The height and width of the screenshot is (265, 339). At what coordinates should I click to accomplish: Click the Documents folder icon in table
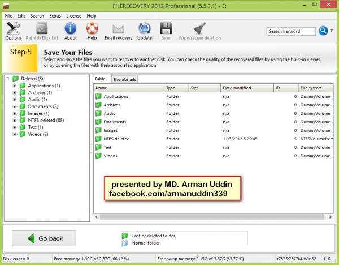pyautogui.click(x=98, y=122)
